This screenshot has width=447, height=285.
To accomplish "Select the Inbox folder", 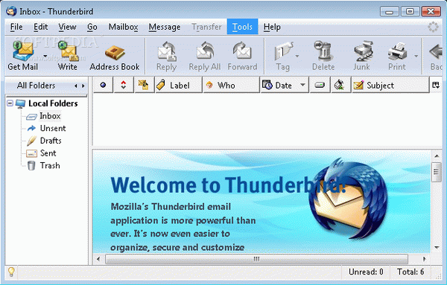I will click(50, 116).
